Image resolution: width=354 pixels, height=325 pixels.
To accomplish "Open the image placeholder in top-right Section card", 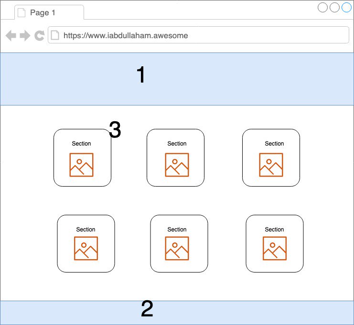I will coord(271,165).
